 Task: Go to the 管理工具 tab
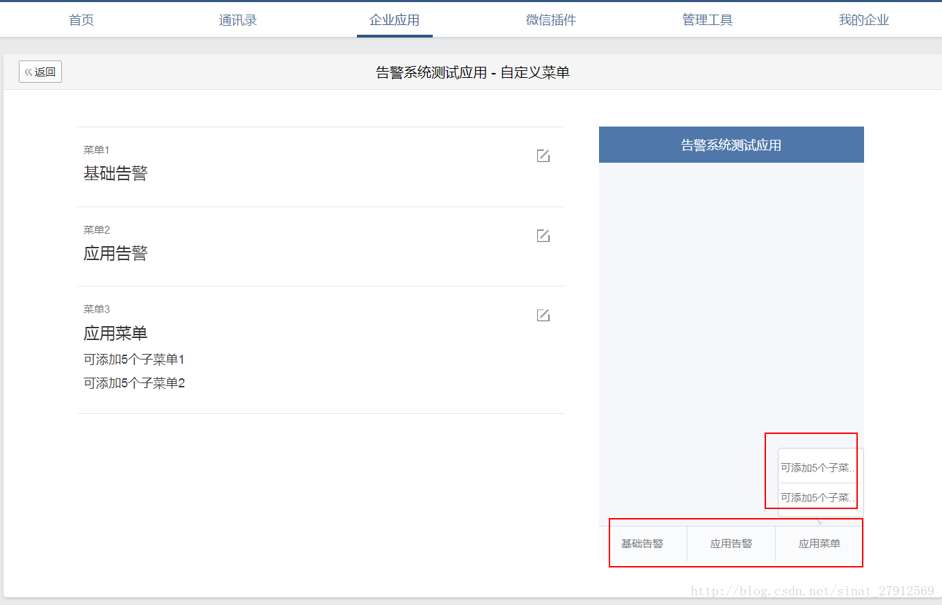tap(708, 20)
